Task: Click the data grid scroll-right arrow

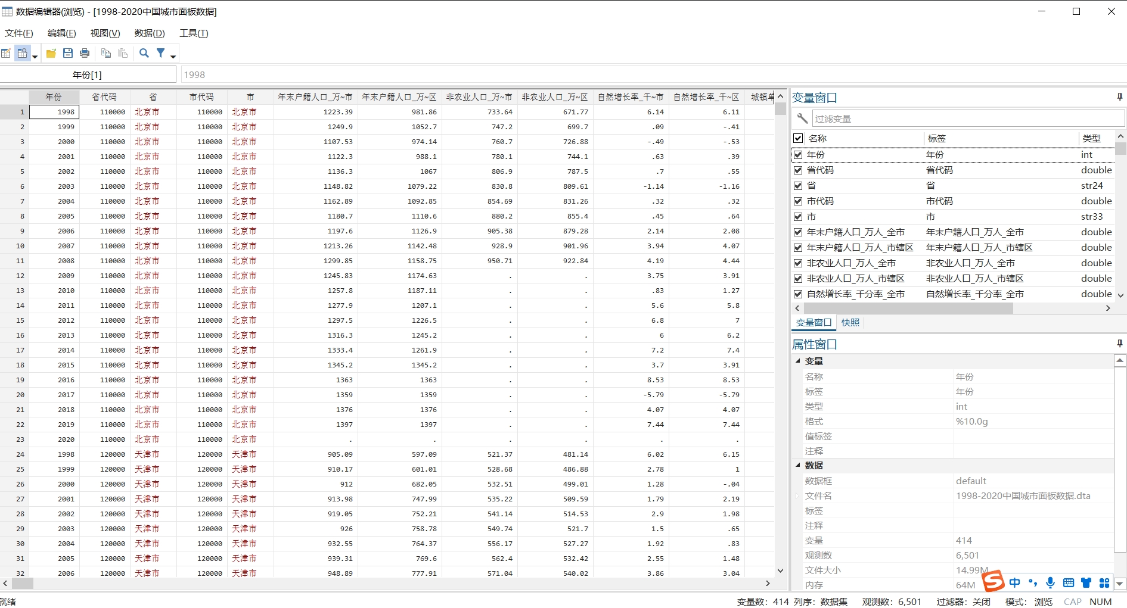Action: tap(768, 584)
